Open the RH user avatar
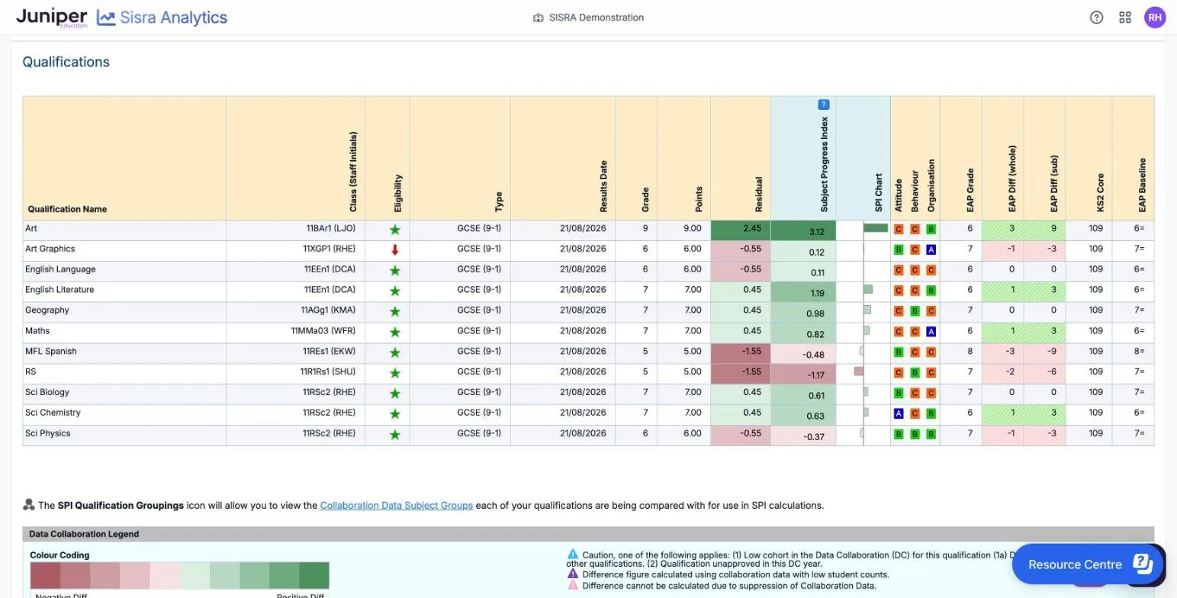This screenshot has width=1177, height=598. coord(1155,18)
